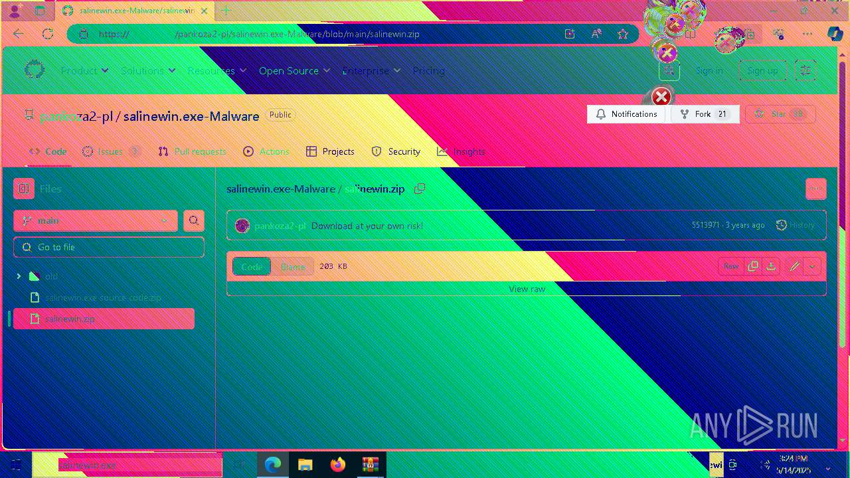Click the file search icon beside branch
Viewport: 850px width, 478px height.
coord(194,220)
